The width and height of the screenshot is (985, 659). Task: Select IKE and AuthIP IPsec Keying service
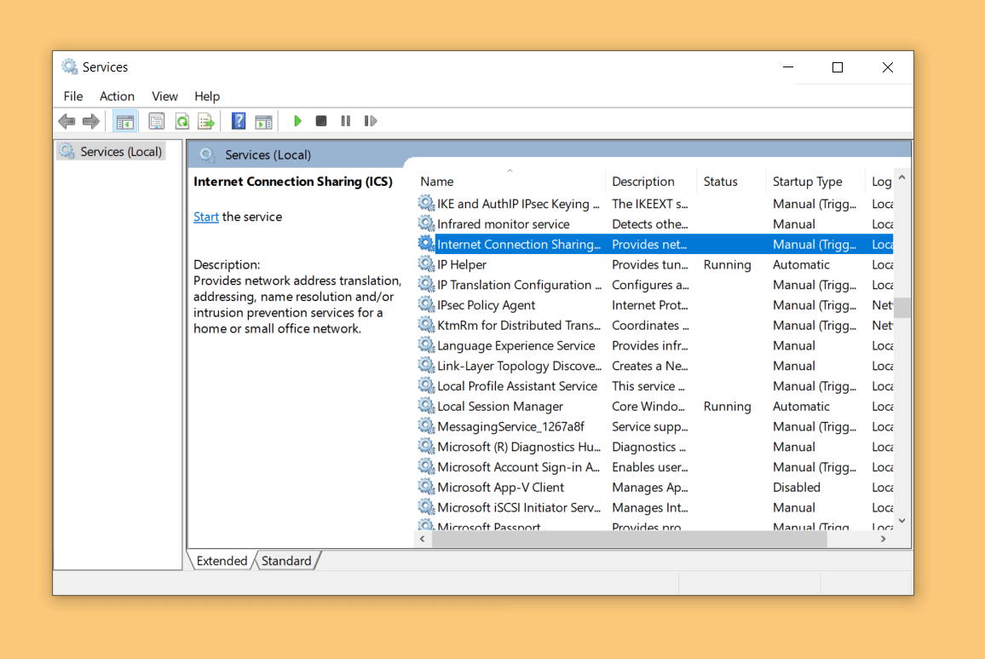(x=654, y=204)
